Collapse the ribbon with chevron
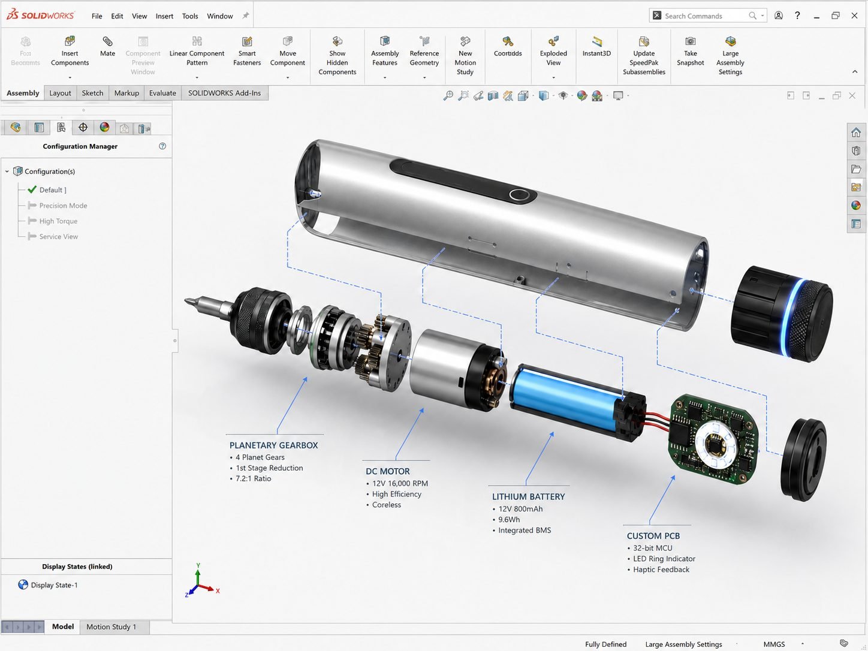The image size is (868, 651). (854, 71)
